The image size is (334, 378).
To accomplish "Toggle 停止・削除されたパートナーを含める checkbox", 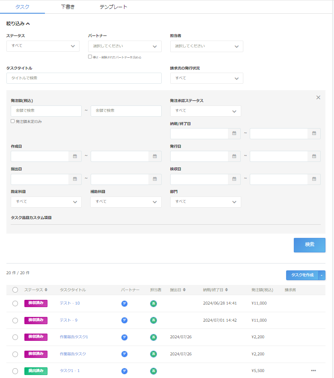I will 90,57.
